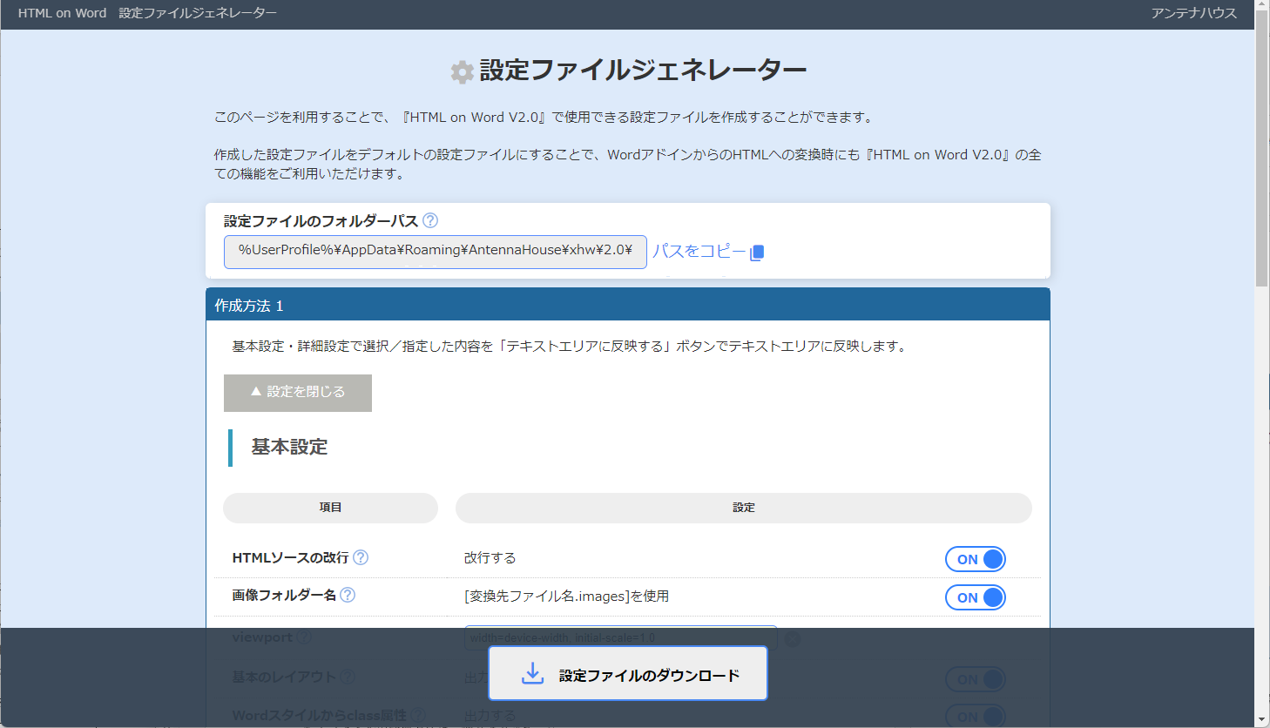Click the vertical scrollbar thumb
Image resolution: width=1270 pixels, height=728 pixels.
point(1261,148)
